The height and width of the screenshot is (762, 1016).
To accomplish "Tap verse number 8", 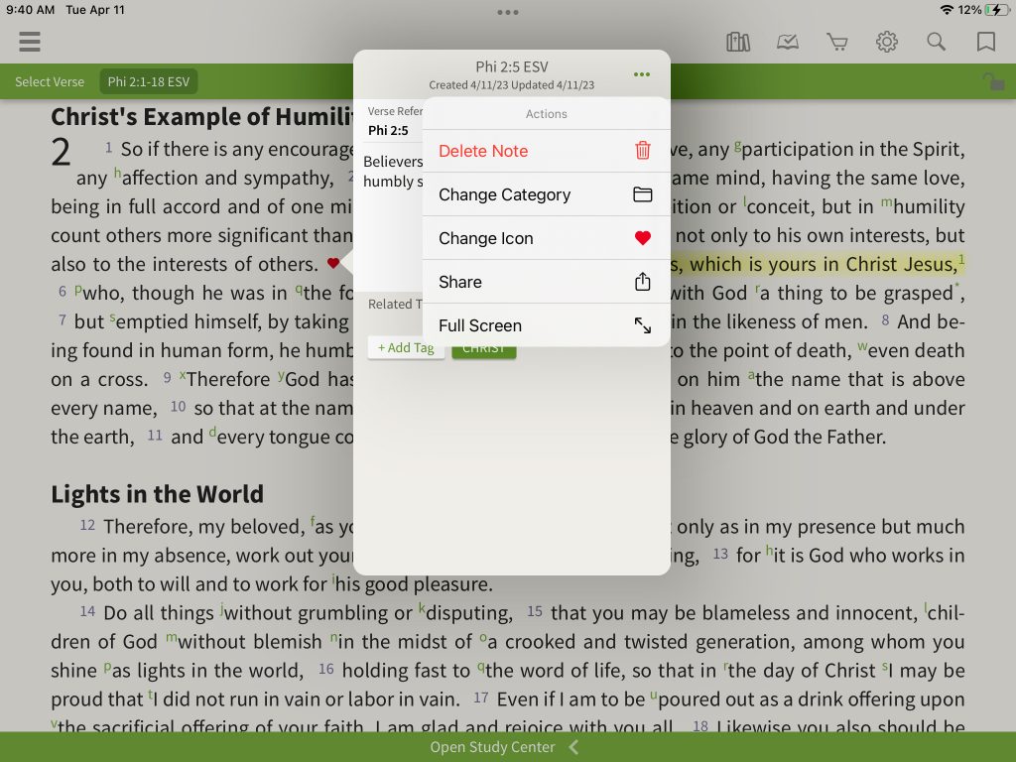I will tap(885, 320).
